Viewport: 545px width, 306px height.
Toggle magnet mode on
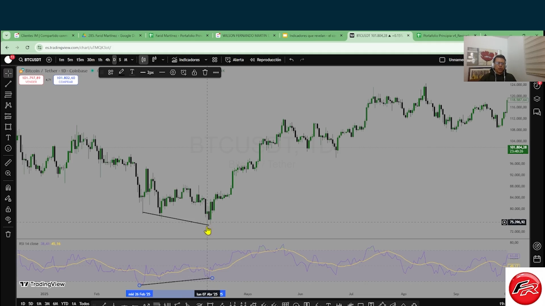click(x=8, y=188)
